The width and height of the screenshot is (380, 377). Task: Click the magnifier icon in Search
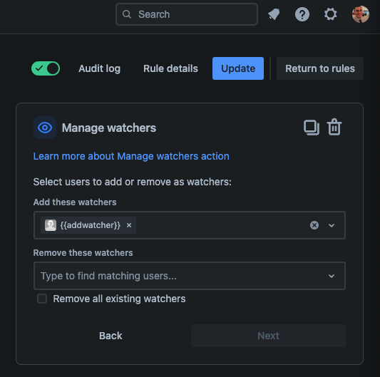tap(127, 14)
